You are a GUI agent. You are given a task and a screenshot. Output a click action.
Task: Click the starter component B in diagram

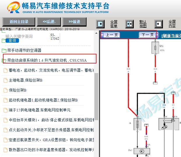pos(169,124)
